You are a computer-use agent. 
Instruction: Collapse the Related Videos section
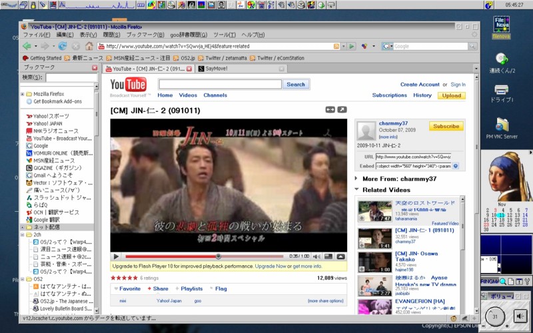[356, 189]
